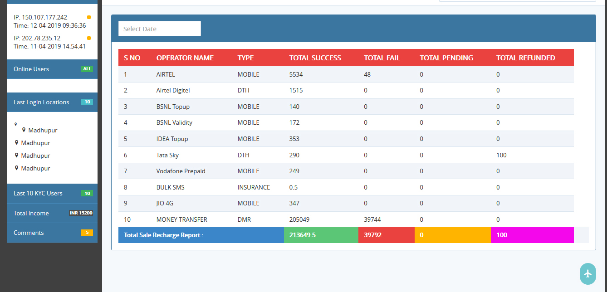Click the Total Sale Recharge Report label

163,235
